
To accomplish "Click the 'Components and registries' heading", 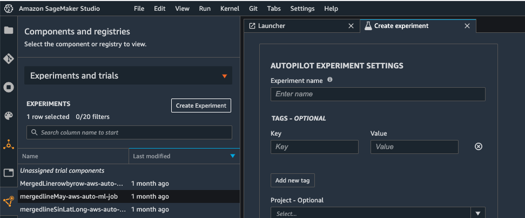I will click(77, 32).
